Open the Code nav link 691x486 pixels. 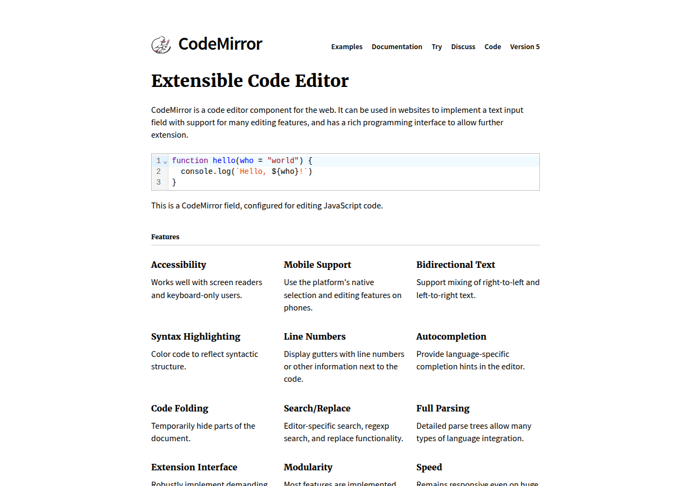[x=493, y=47]
